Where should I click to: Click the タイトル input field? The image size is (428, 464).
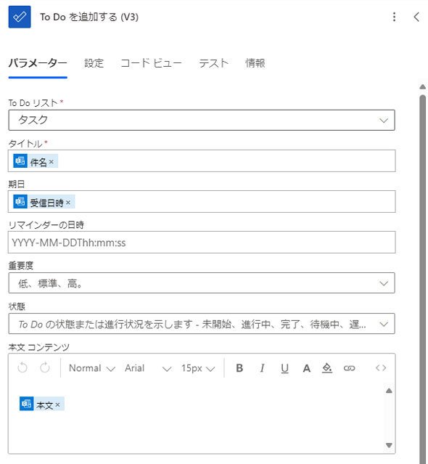(x=202, y=161)
